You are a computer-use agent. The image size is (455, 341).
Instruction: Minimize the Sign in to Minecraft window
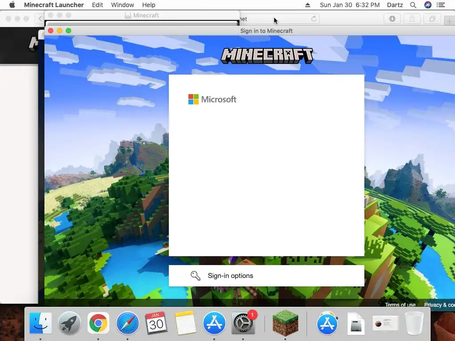click(60, 31)
